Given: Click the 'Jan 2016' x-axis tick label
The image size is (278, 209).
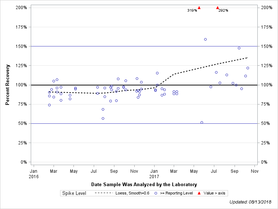Looking at the screenshot, I should coord(33,173).
